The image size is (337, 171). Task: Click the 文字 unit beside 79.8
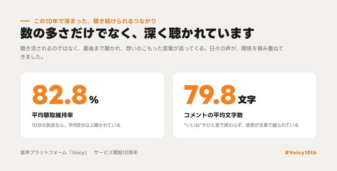click(247, 100)
